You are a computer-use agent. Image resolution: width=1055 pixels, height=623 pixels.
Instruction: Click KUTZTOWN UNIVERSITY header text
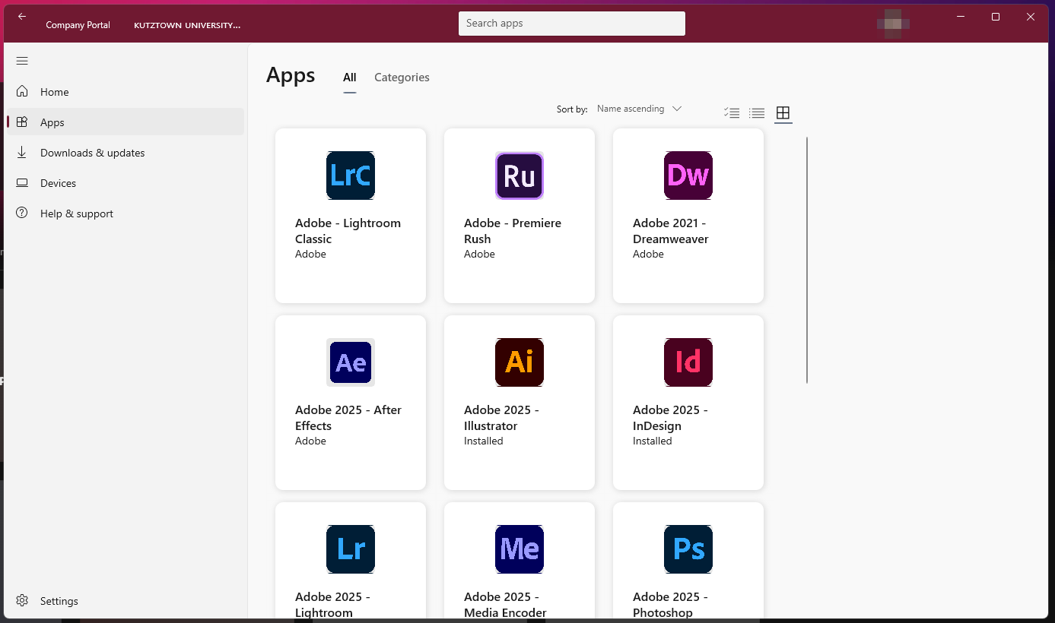tap(187, 25)
